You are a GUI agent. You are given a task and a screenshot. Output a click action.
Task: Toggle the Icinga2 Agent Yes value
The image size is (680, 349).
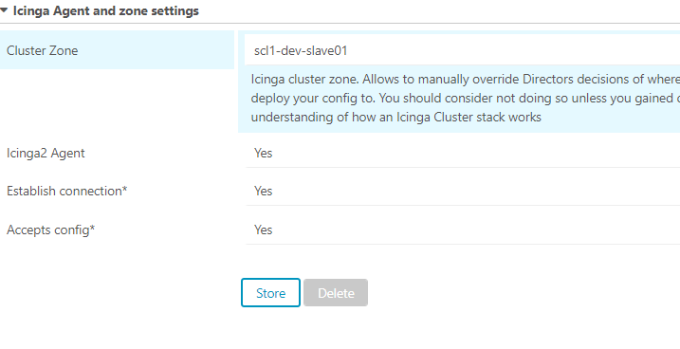coord(264,153)
